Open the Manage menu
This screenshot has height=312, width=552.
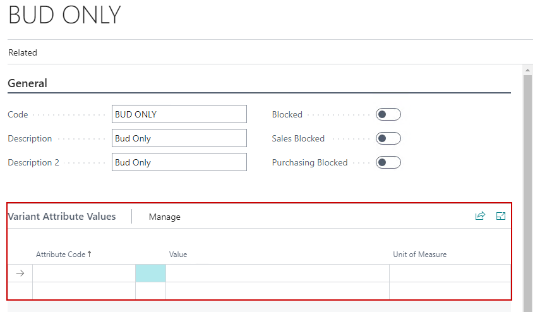point(164,217)
